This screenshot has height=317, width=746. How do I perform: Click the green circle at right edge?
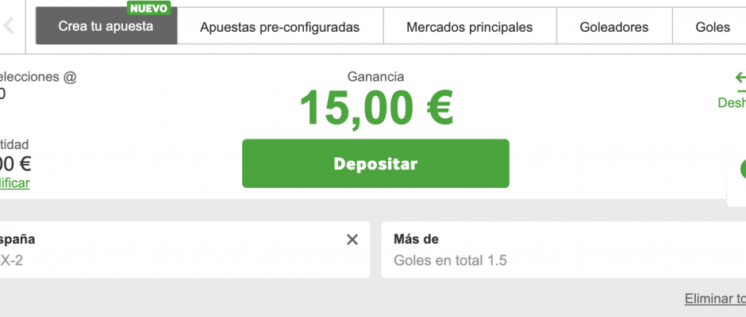coord(743,168)
